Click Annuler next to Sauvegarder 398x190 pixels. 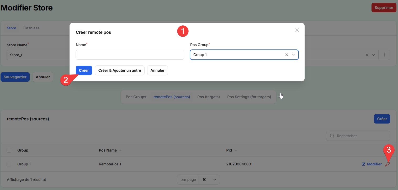coord(43,77)
